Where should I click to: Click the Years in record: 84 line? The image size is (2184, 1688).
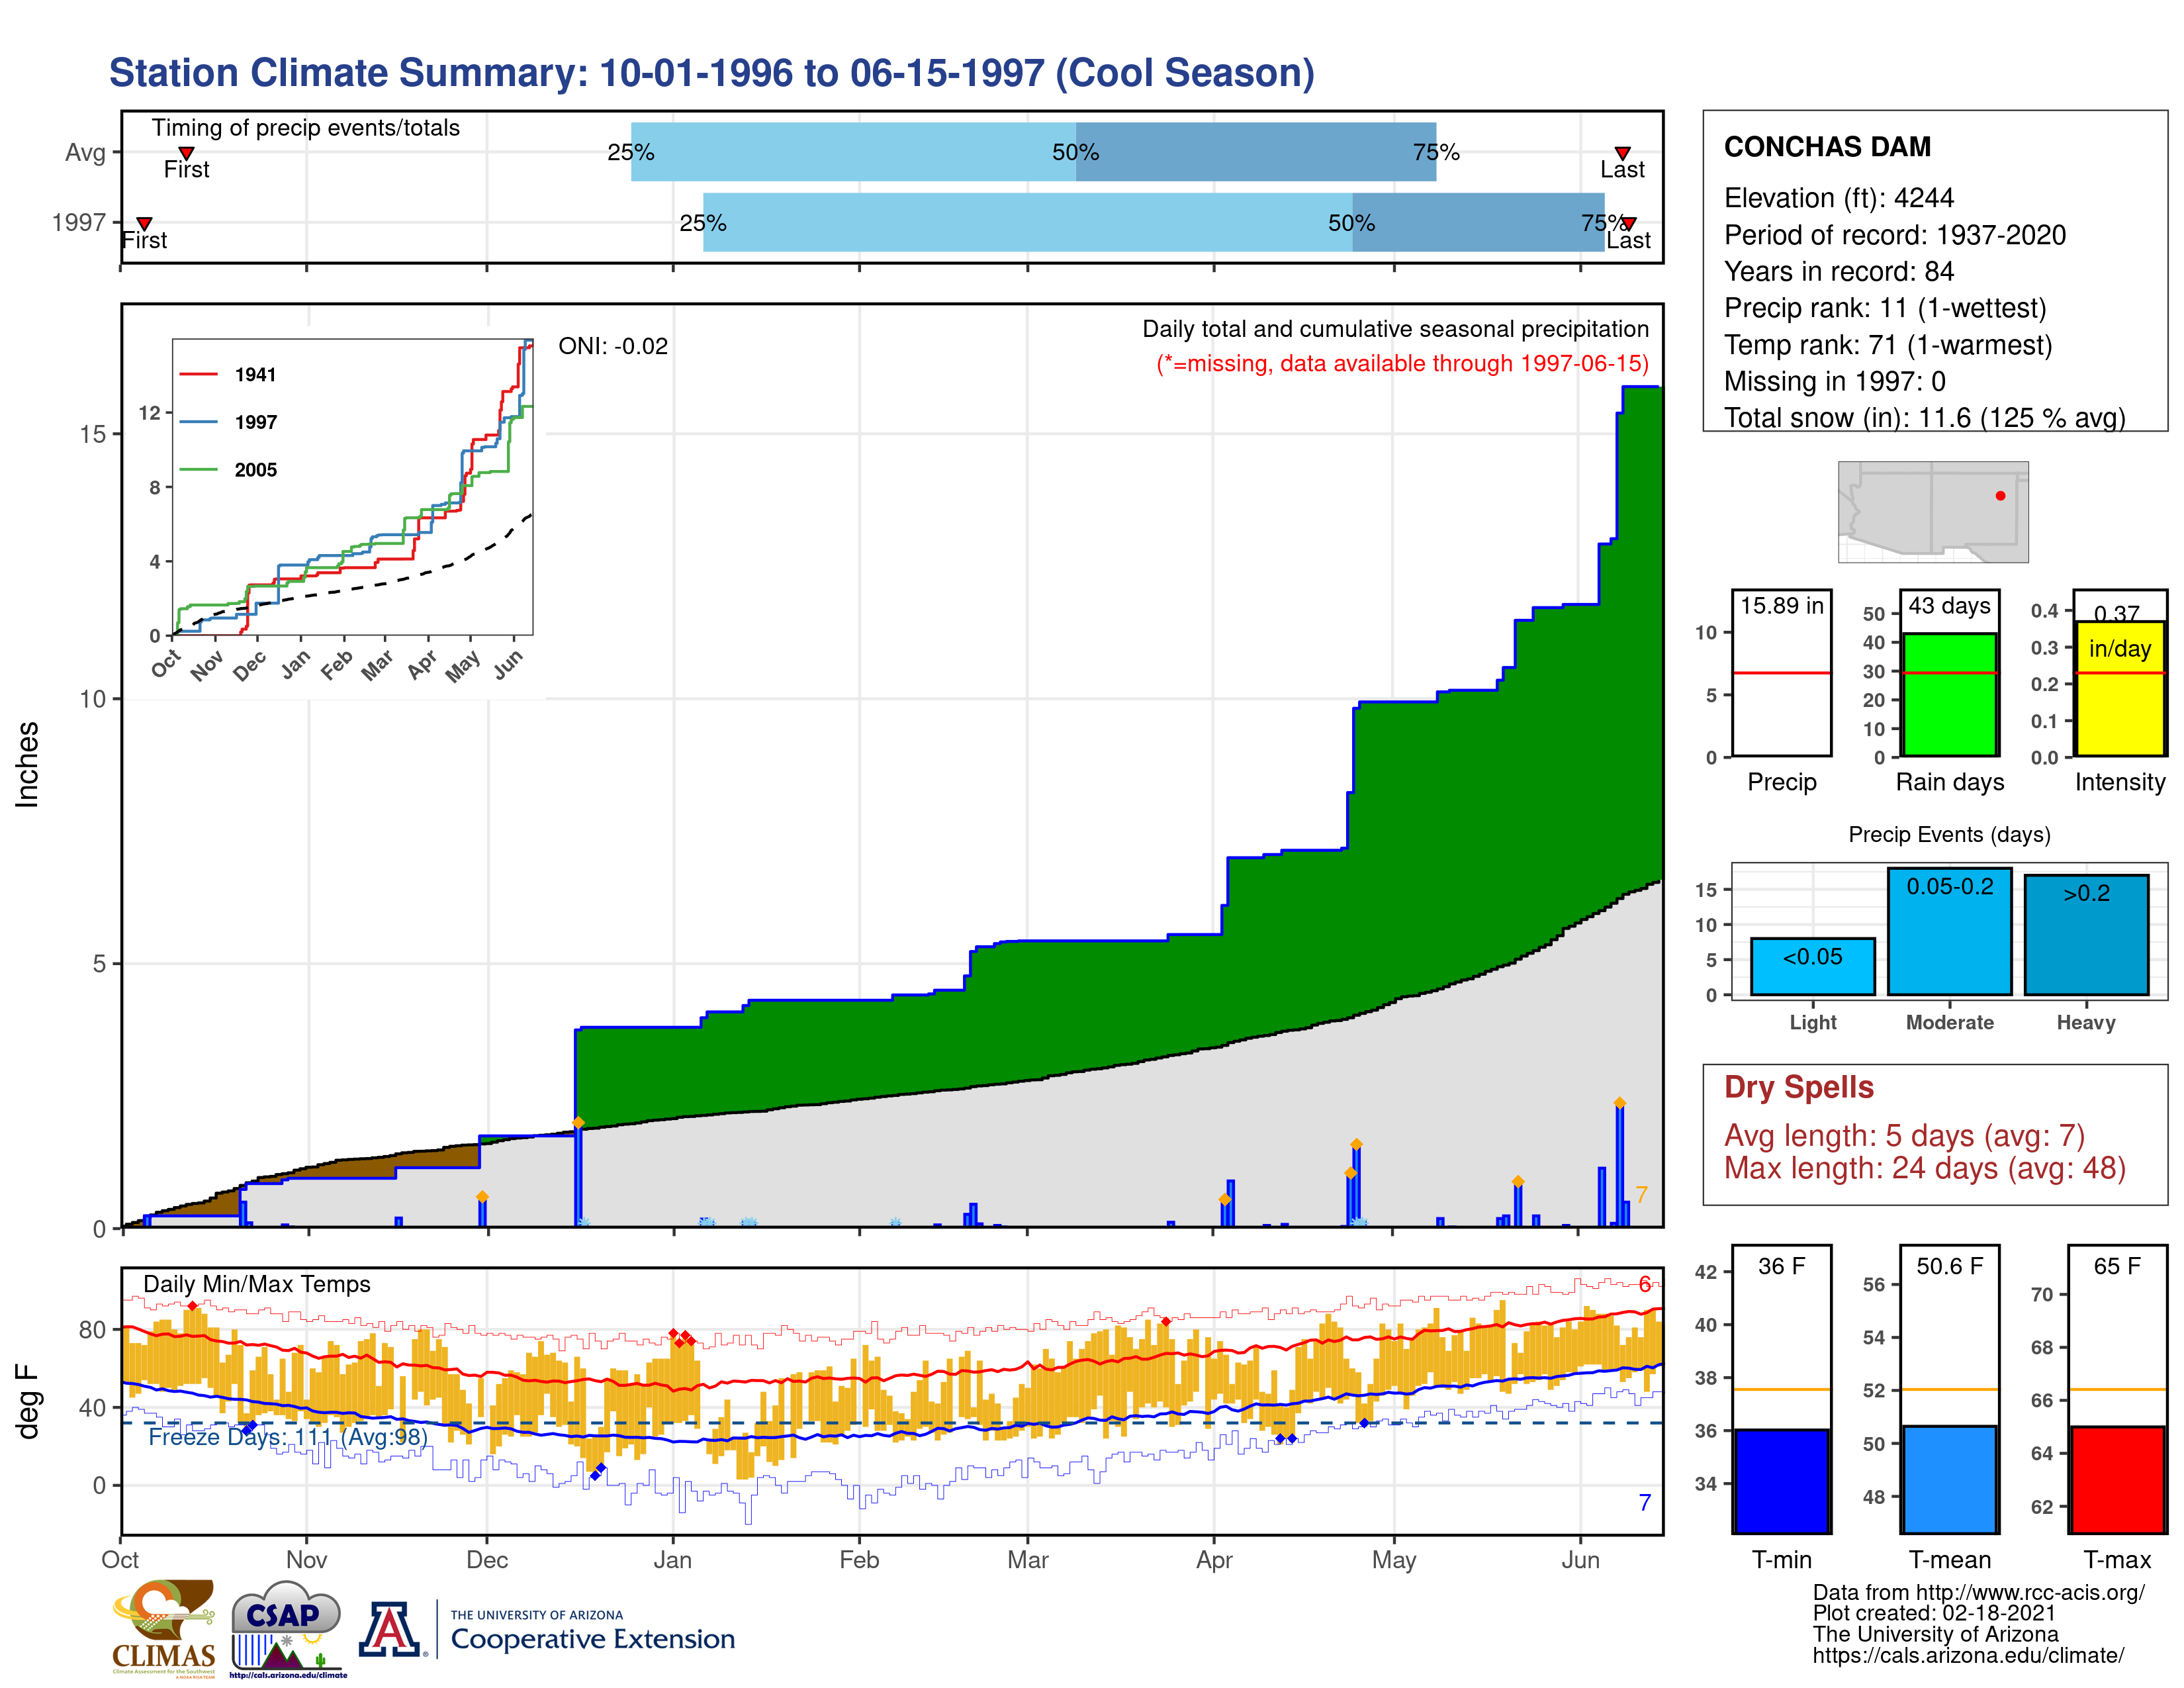1838,272
